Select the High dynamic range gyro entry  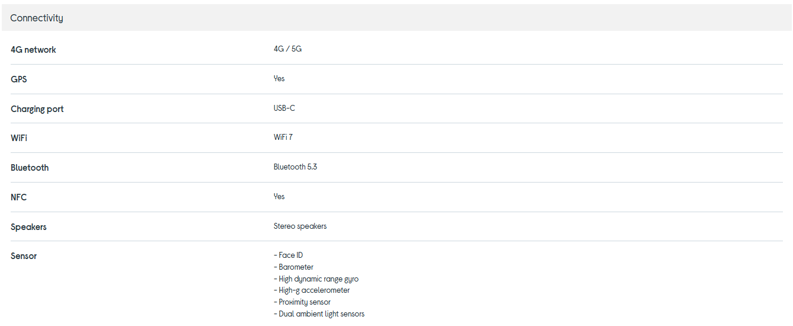click(318, 279)
